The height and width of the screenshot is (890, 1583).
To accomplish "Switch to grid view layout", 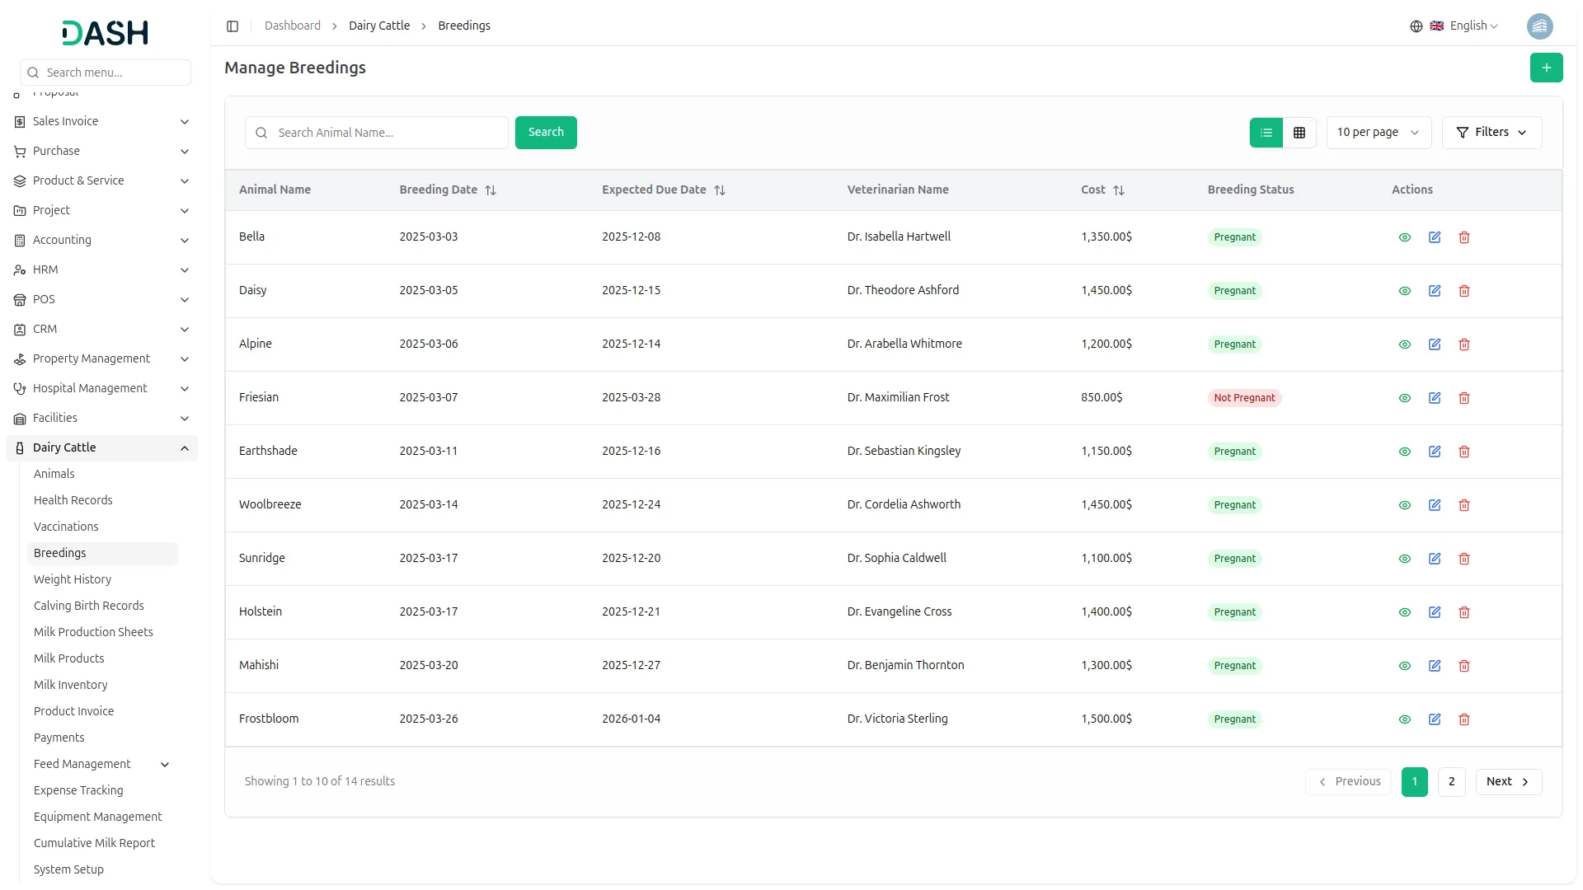I will point(1299,133).
